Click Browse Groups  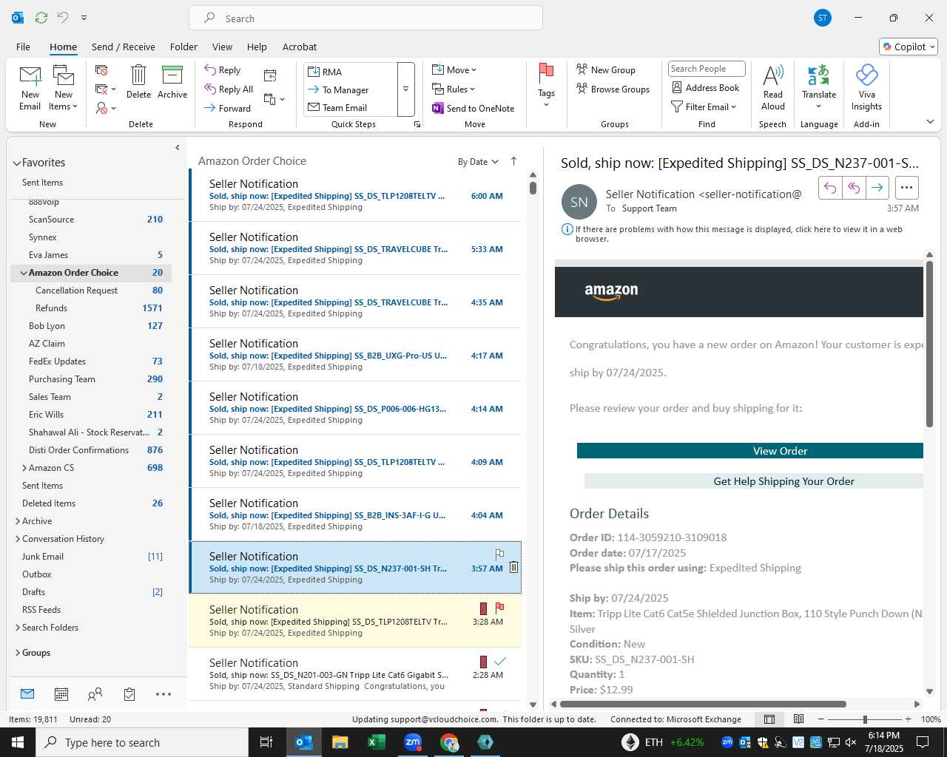613,89
